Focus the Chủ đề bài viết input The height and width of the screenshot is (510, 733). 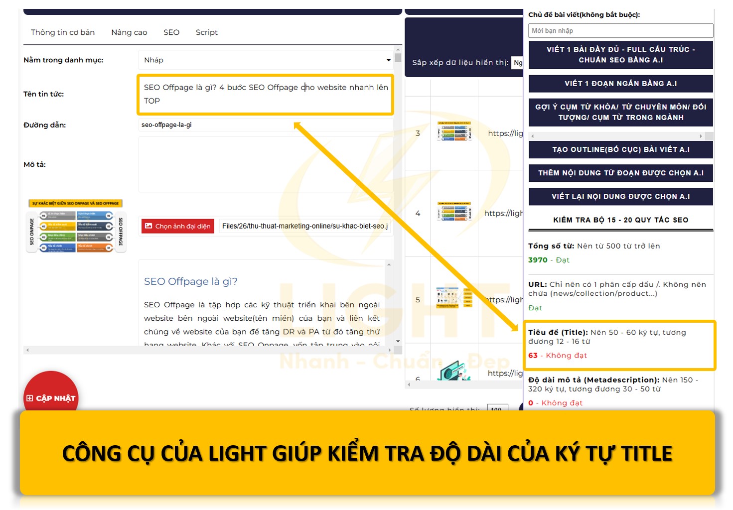(621, 31)
